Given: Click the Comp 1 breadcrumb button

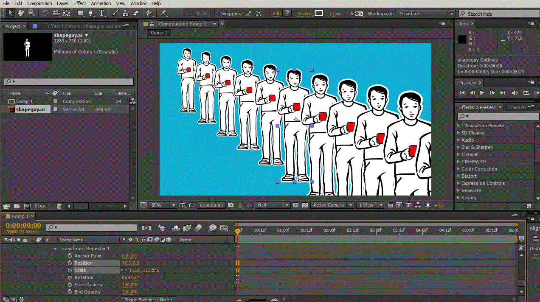Looking at the screenshot, I should pos(159,33).
